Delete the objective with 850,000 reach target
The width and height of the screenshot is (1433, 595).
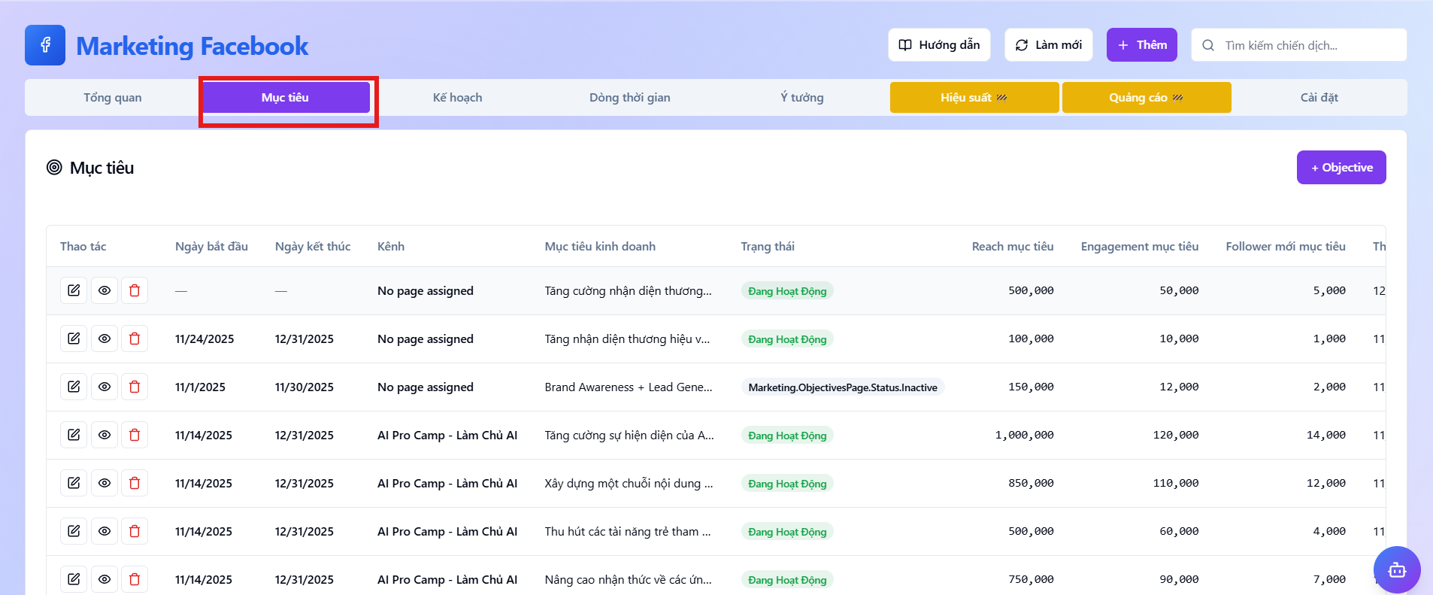pyautogui.click(x=135, y=483)
